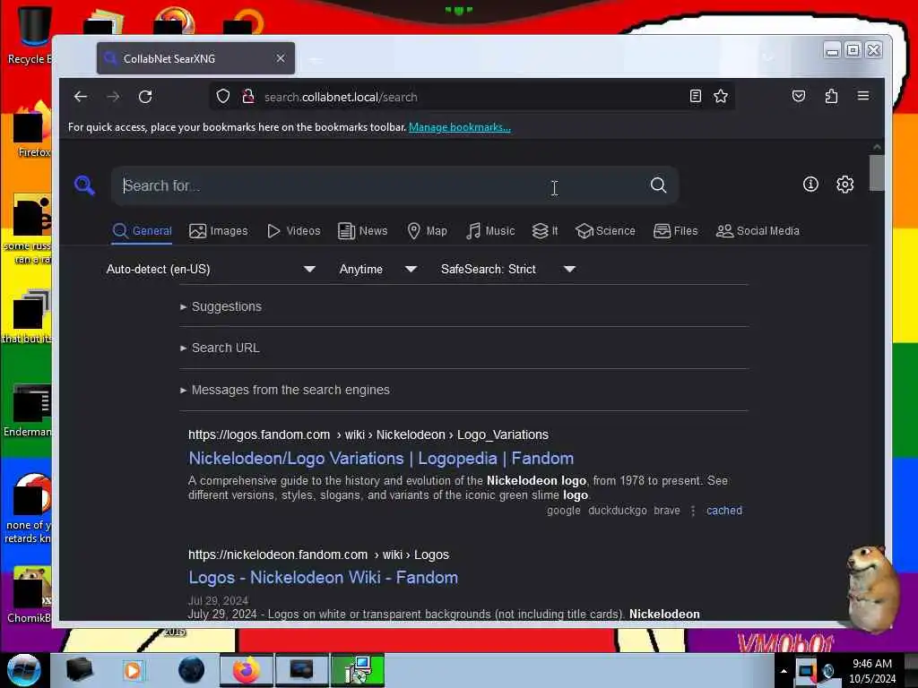The width and height of the screenshot is (918, 688).
Task: Open the Pocket save button
Action: pos(799,97)
